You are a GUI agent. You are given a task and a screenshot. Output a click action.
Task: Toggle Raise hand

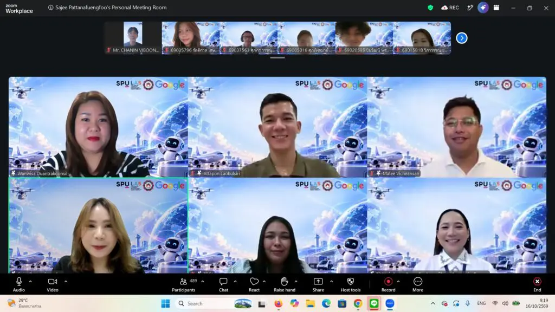285,284
